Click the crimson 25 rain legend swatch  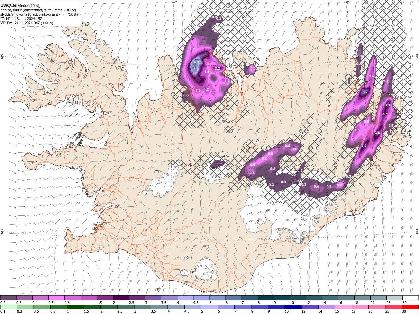tap(393, 307)
